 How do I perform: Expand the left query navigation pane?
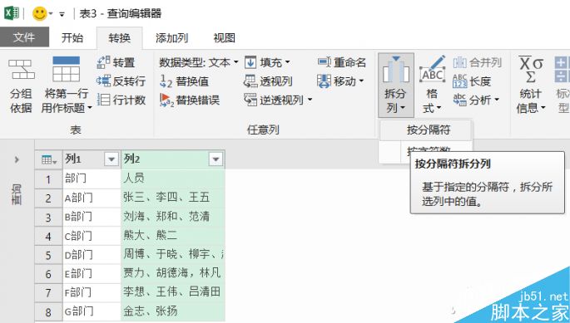coord(17,159)
